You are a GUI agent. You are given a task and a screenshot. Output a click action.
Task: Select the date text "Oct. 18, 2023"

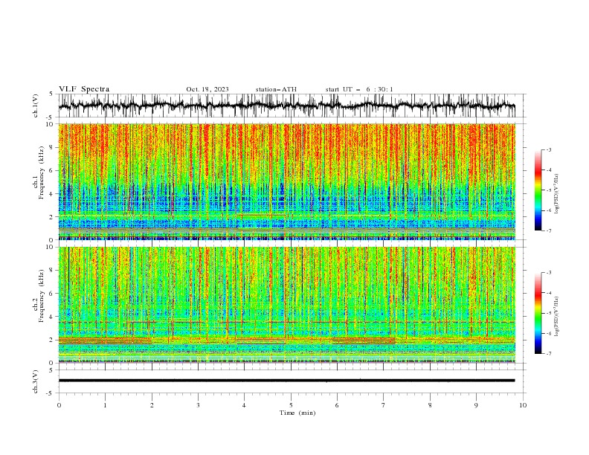pos(207,89)
